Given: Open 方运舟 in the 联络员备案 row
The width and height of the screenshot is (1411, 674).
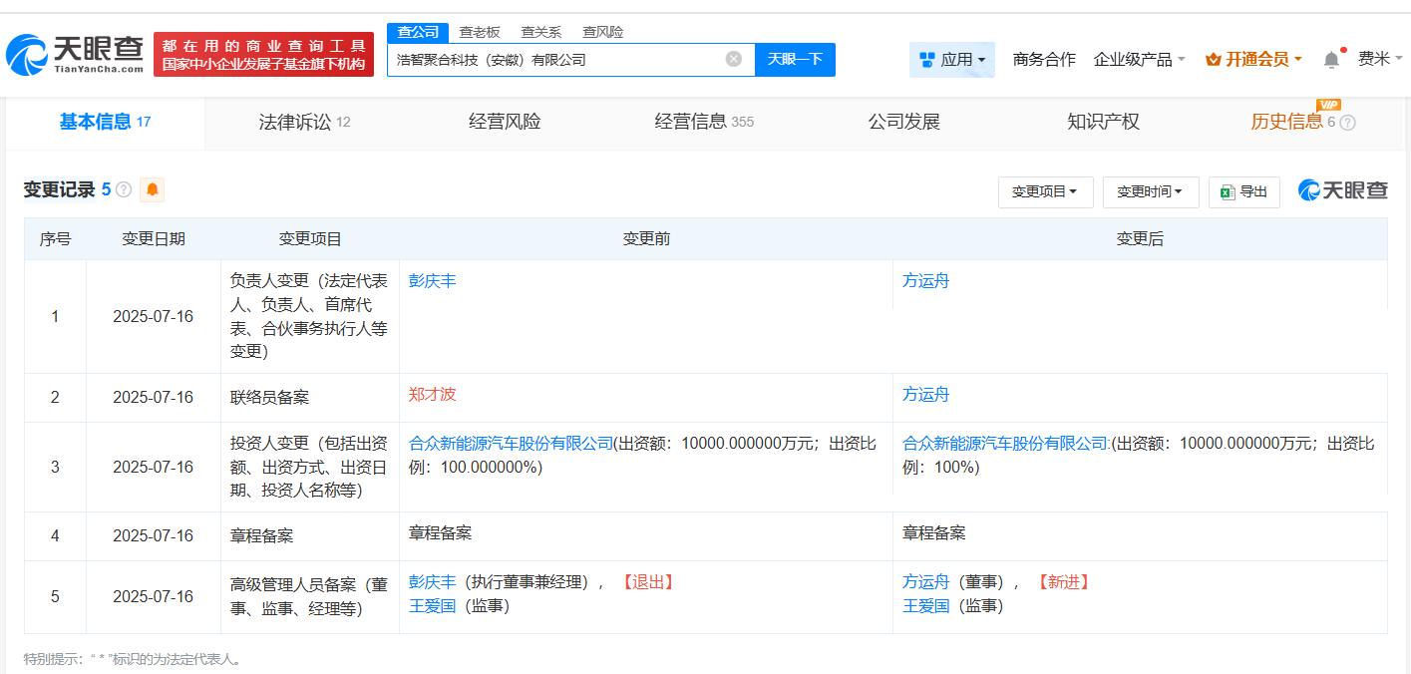Looking at the screenshot, I should [x=926, y=395].
